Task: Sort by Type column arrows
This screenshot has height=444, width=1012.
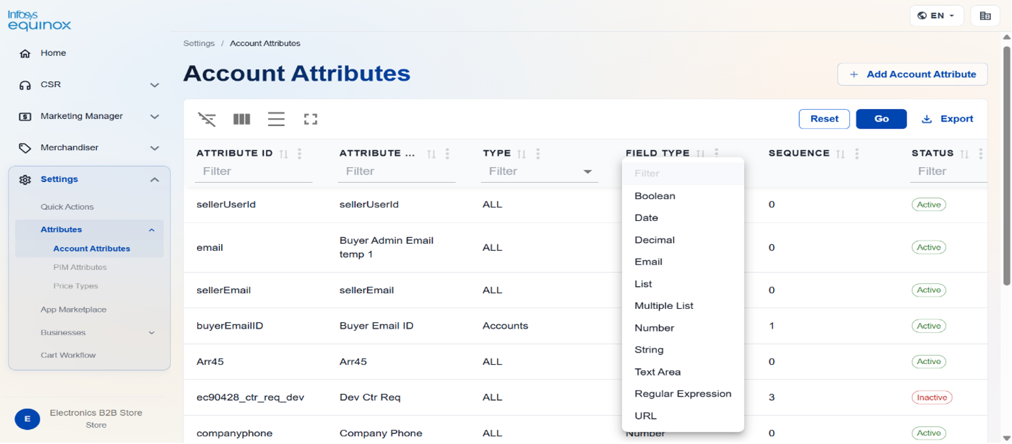Action: (521, 154)
